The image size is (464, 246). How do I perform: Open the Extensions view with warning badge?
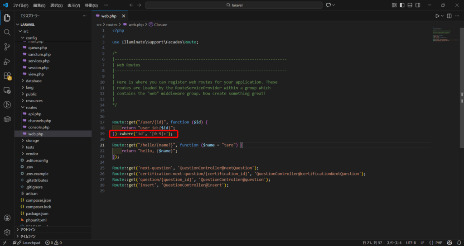tap(7, 76)
